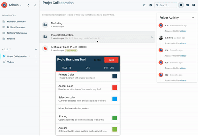198x136 pixels.
Task: Collapse the Folder Activity panel
Action: click(193, 17)
